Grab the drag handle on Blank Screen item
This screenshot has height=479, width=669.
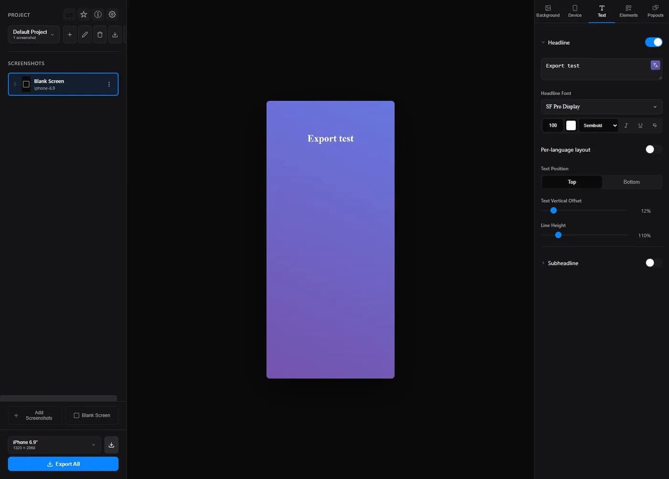pos(15,84)
